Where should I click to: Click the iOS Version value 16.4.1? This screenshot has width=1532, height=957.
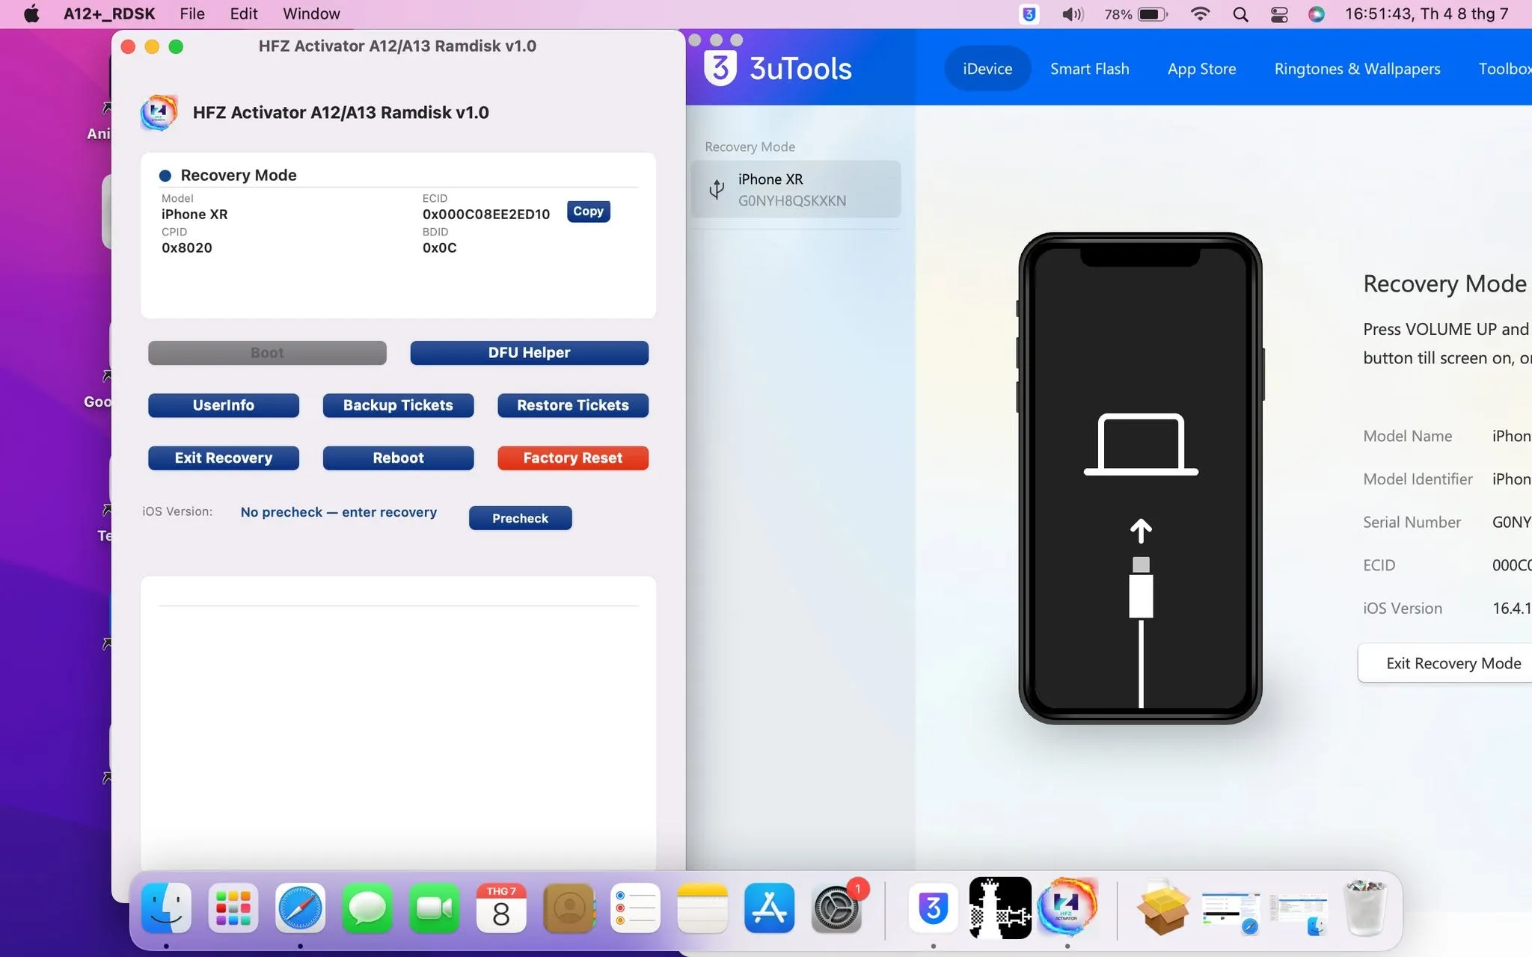click(x=1511, y=609)
